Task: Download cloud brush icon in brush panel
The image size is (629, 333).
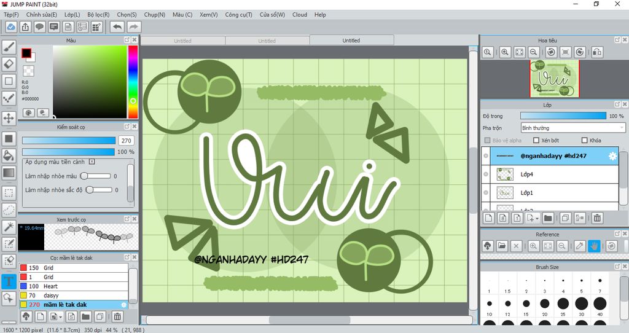Action: tap(26, 316)
